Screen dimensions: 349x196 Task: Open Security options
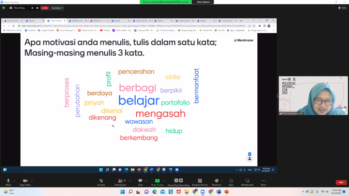coord(101,182)
